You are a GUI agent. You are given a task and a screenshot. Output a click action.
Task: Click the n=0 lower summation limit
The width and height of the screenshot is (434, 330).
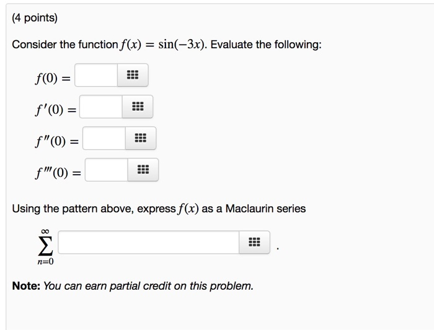click(46, 261)
